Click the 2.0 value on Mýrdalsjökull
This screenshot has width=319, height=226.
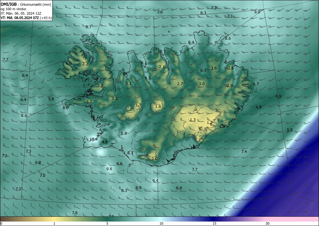[155, 158]
